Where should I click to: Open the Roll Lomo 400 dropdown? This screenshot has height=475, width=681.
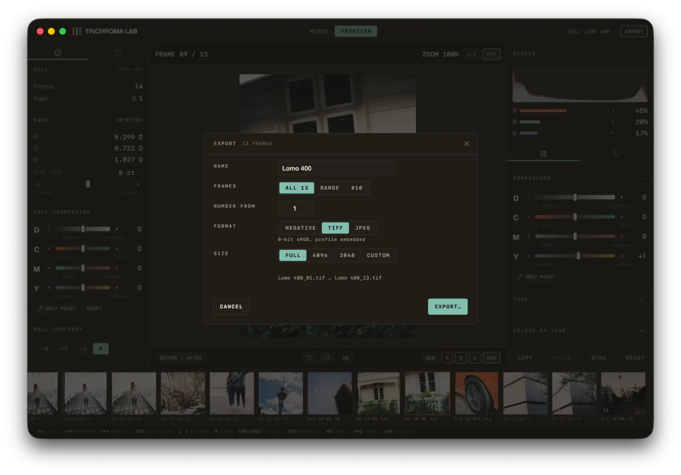point(592,31)
